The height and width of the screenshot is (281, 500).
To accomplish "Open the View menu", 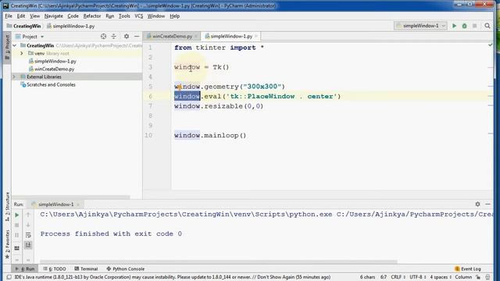I will 34,16.
